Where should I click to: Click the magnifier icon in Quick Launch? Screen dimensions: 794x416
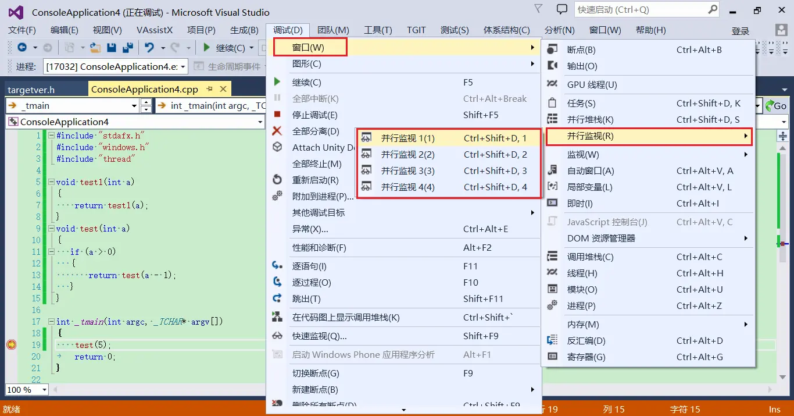point(712,9)
